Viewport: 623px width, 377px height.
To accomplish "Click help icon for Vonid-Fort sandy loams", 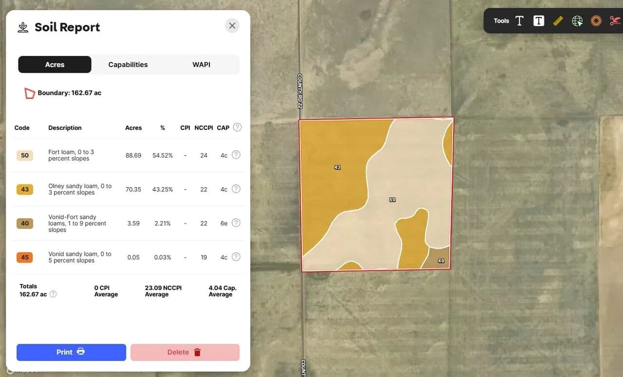I will (x=236, y=223).
